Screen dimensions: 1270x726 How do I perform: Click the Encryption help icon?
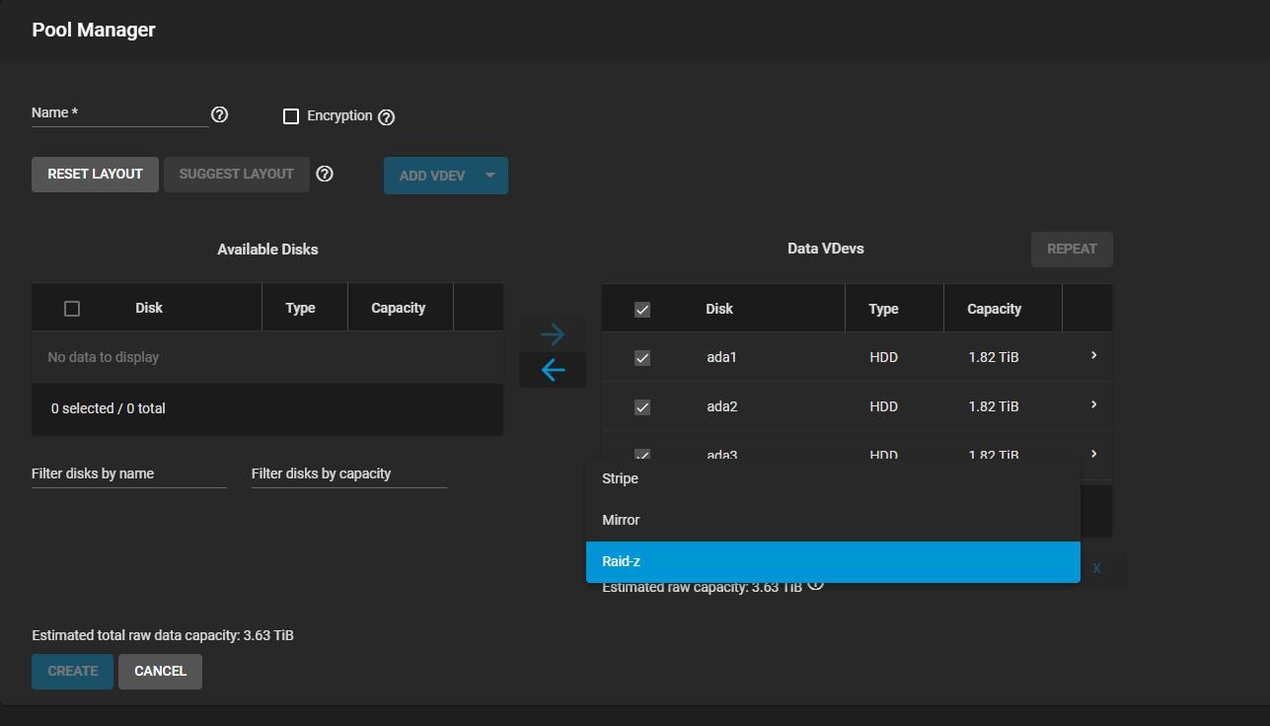click(x=387, y=117)
